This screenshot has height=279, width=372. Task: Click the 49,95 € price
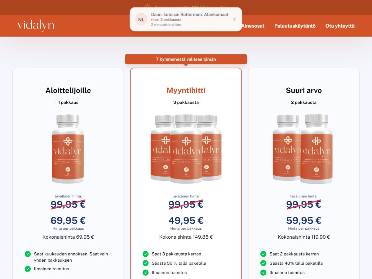pos(186,220)
